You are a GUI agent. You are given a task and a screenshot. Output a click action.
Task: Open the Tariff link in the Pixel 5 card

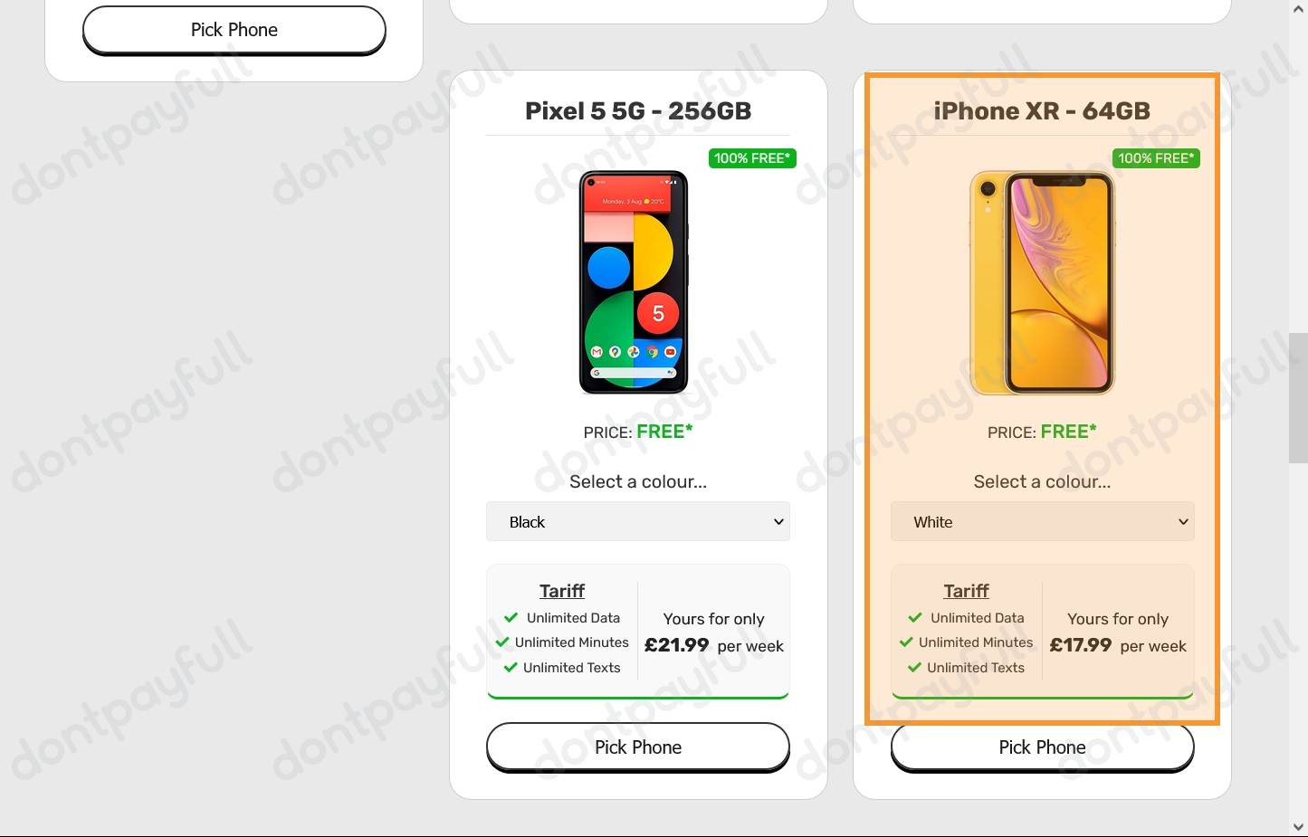(x=562, y=591)
